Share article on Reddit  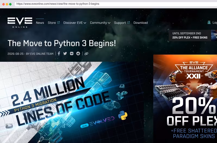coord(78,53)
